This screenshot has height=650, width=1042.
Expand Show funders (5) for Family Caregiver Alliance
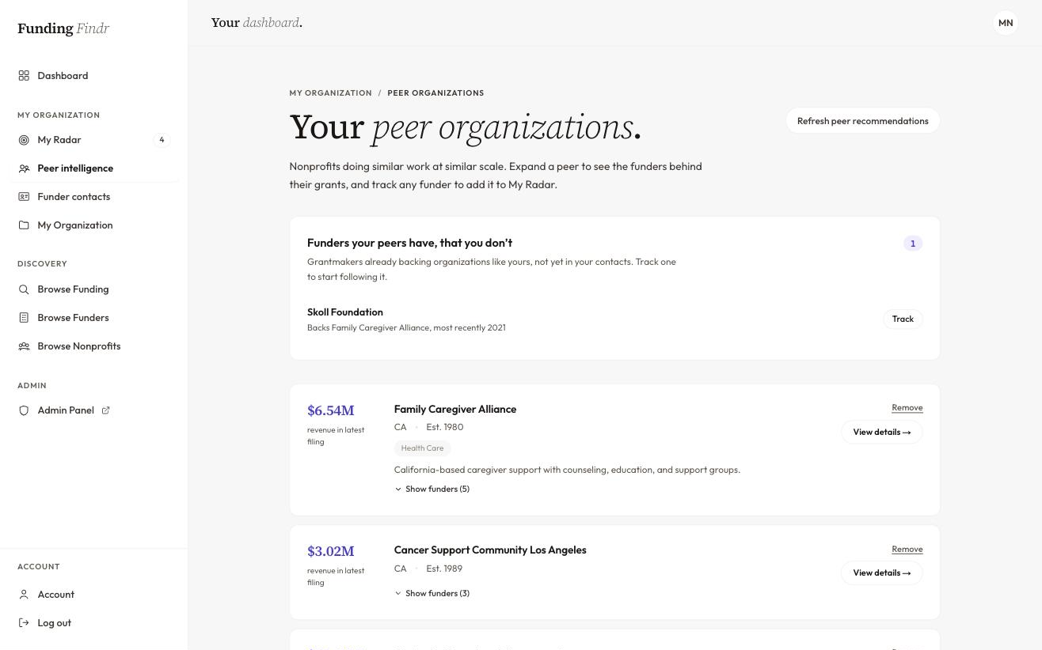[432, 489]
